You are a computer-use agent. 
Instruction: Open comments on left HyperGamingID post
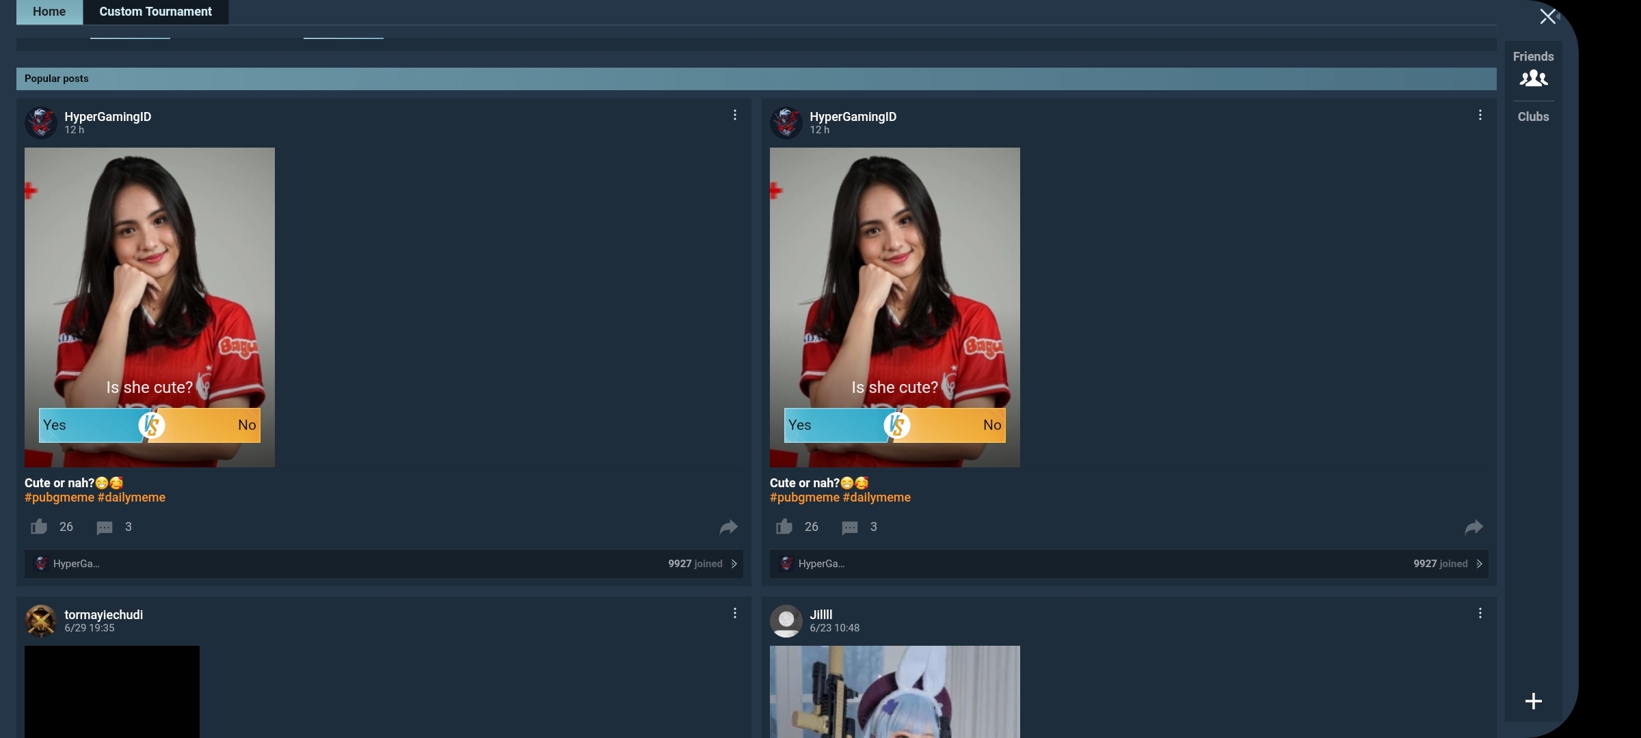105,528
